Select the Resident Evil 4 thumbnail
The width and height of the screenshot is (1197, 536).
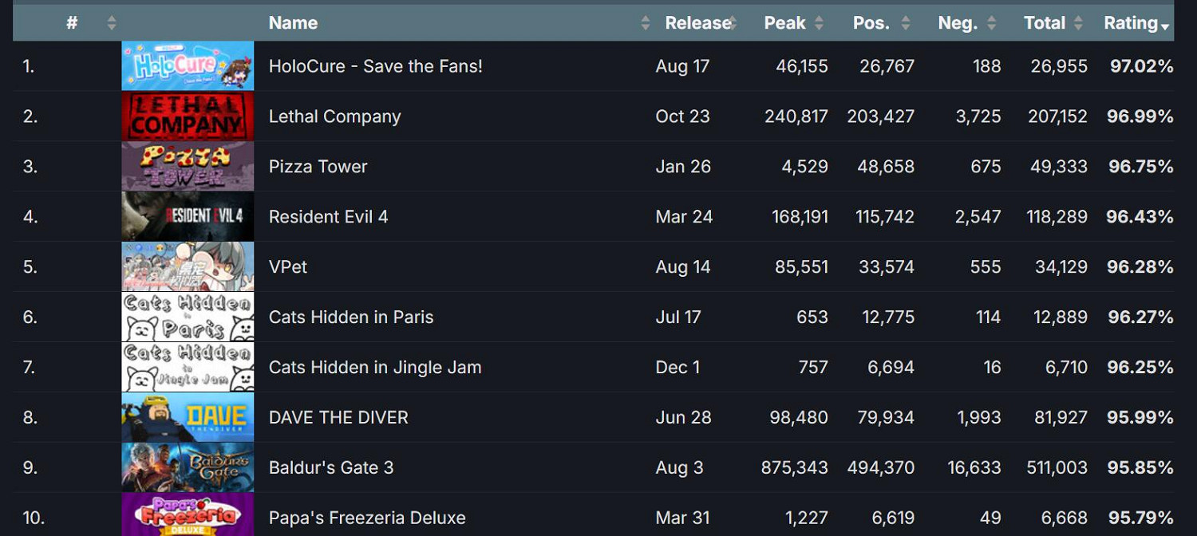188,217
